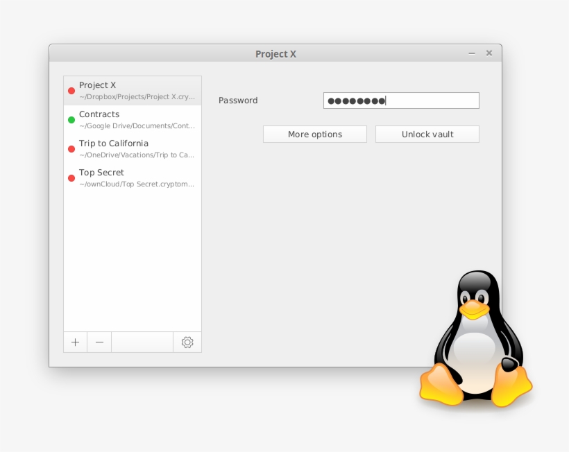The height and width of the screenshot is (452, 569).
Task: Click the Google Drive path under Contracts
Action: click(136, 126)
